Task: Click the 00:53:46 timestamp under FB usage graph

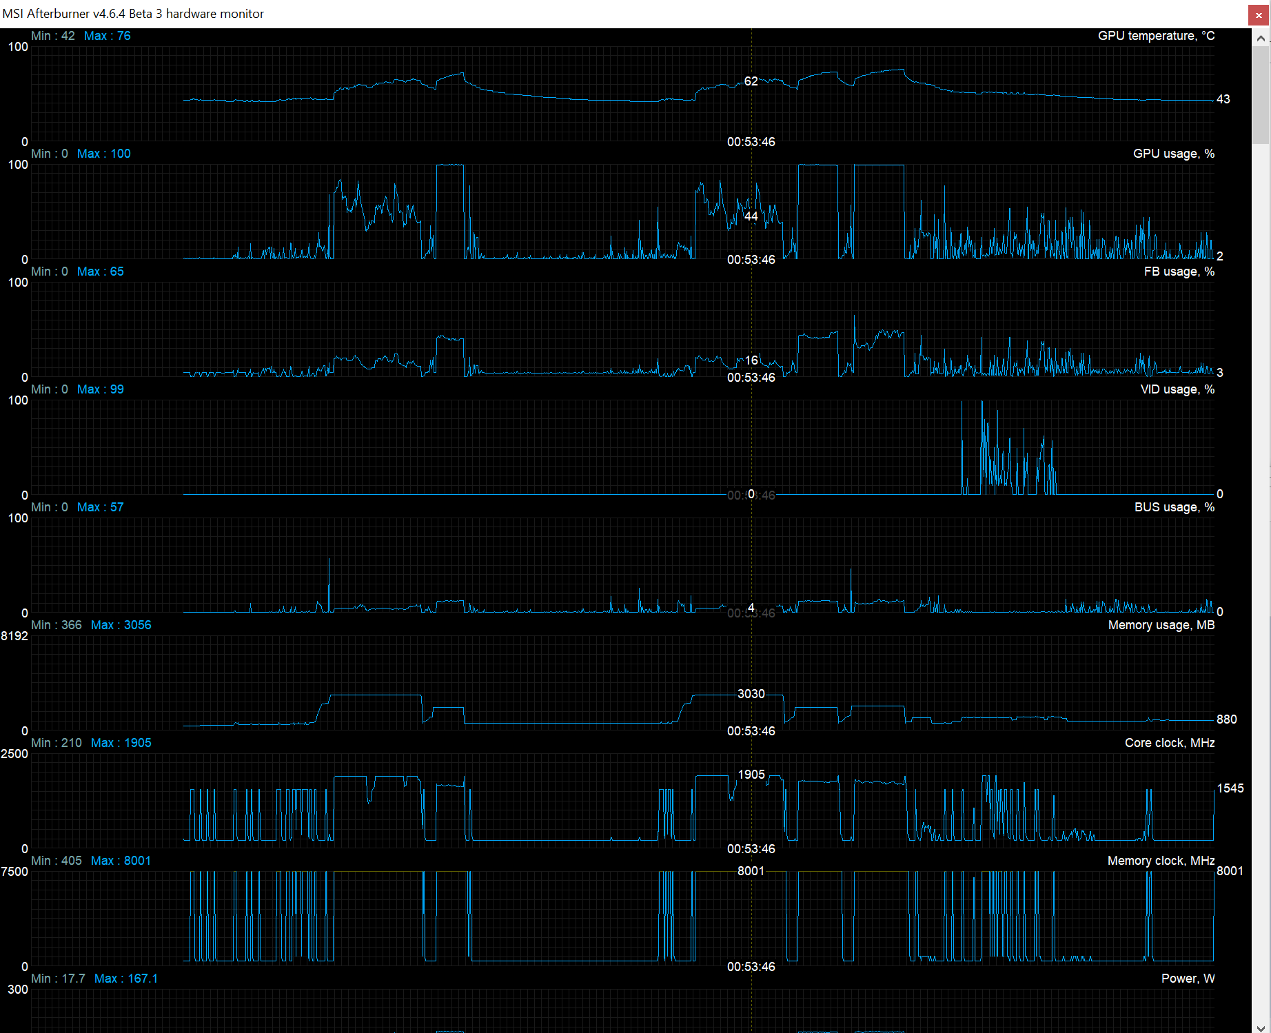Action: click(x=751, y=378)
